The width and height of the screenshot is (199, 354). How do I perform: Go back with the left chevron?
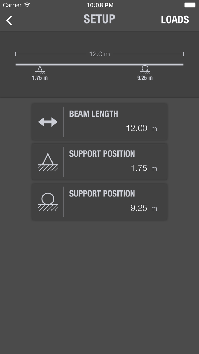[x=9, y=20]
